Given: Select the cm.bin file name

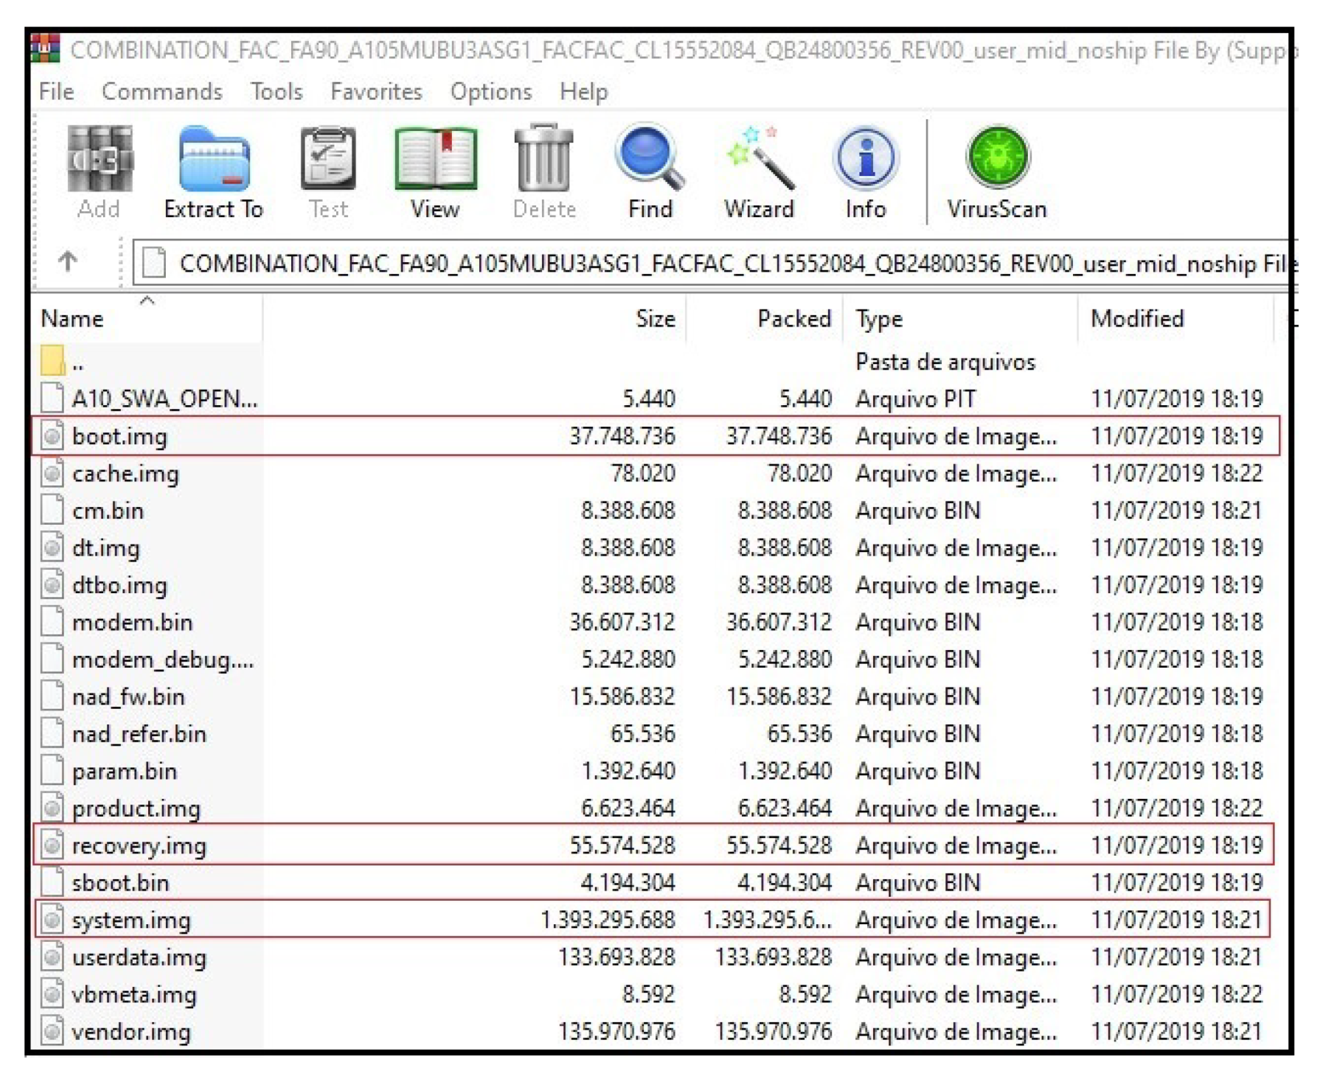Looking at the screenshot, I should pyautogui.click(x=108, y=510).
